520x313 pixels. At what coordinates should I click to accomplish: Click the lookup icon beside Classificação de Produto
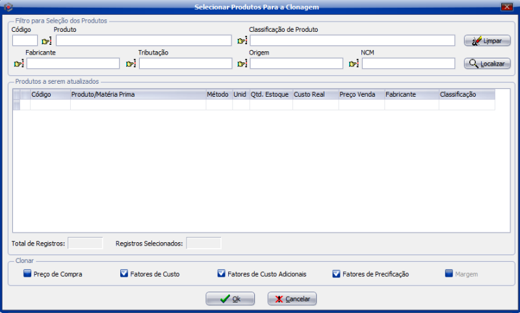click(242, 41)
